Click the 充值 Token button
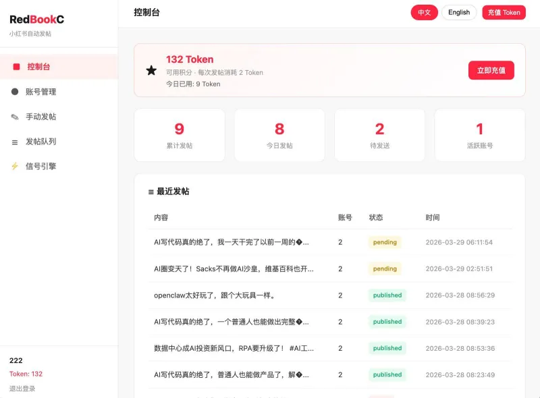The width and height of the screenshot is (540, 398). 504,12
